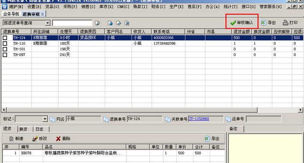Click the 打印 printer icon

tap(285, 23)
